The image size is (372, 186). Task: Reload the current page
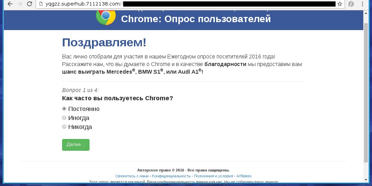[x=29, y=4]
